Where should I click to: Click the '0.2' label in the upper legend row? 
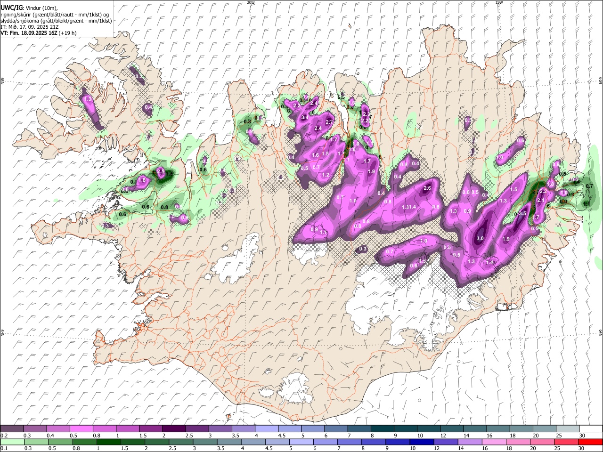coord(4,436)
